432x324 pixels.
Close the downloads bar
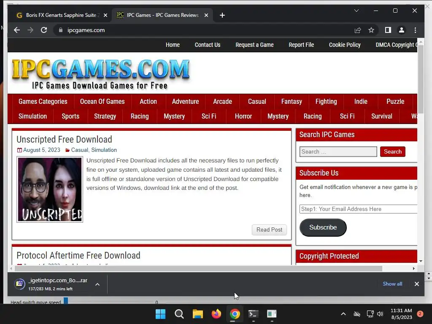point(416,284)
